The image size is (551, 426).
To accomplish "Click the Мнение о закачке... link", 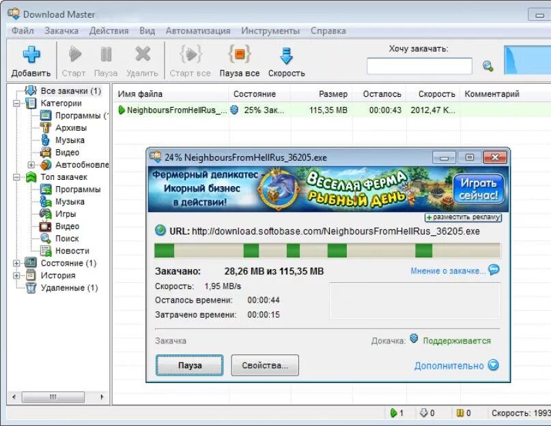I will [x=448, y=271].
